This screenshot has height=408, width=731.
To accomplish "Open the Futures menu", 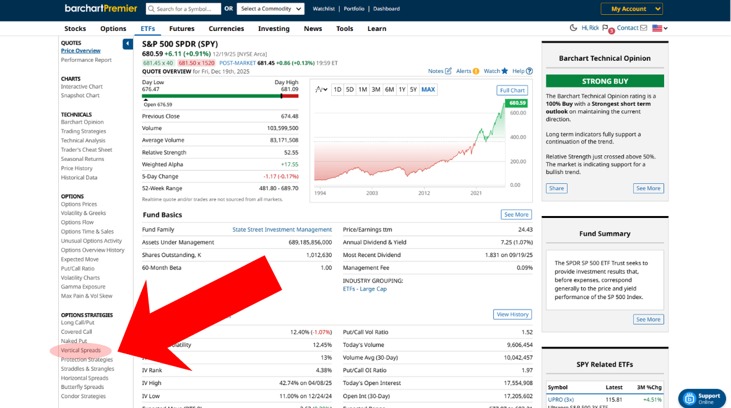I will point(182,28).
